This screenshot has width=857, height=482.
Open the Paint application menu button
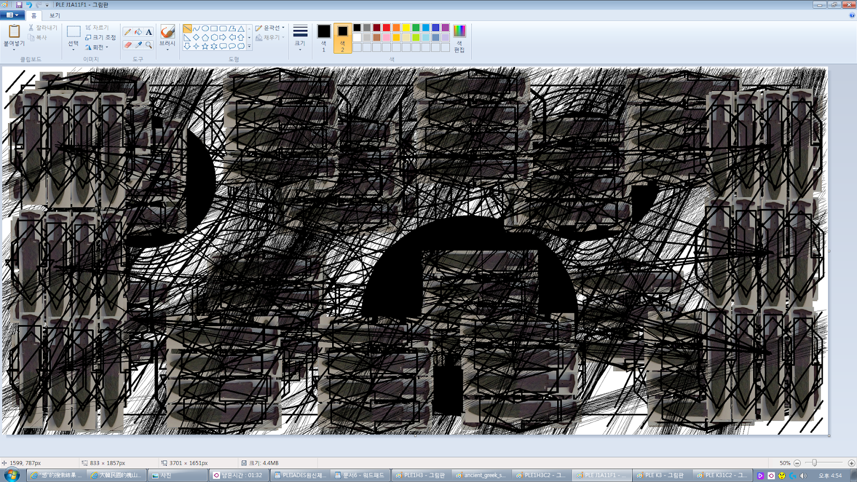click(12, 15)
